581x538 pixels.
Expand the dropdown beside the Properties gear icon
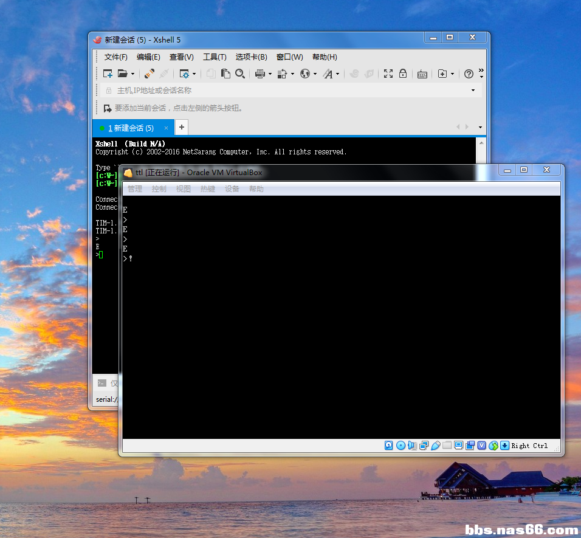click(194, 74)
